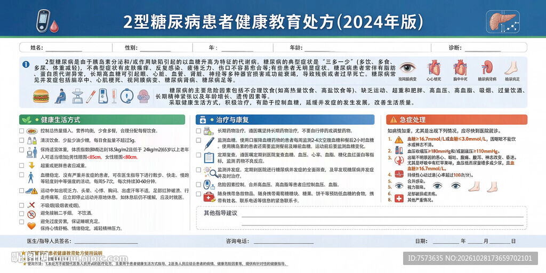Click the cigarette risk factor icon
This screenshot has height=273, width=546.
[x=91, y=96]
